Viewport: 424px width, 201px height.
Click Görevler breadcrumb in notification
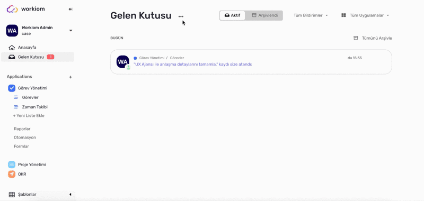click(x=177, y=58)
